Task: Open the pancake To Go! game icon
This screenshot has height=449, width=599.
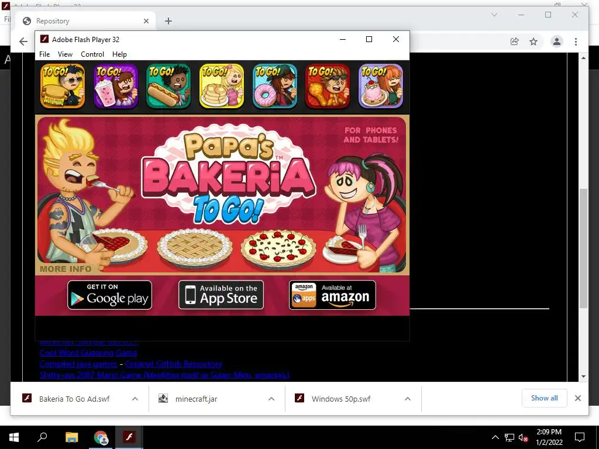Action: tap(222, 86)
